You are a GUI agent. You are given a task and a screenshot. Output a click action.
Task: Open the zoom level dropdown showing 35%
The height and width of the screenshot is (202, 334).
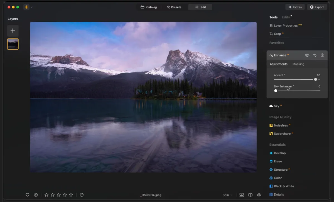click(x=227, y=195)
